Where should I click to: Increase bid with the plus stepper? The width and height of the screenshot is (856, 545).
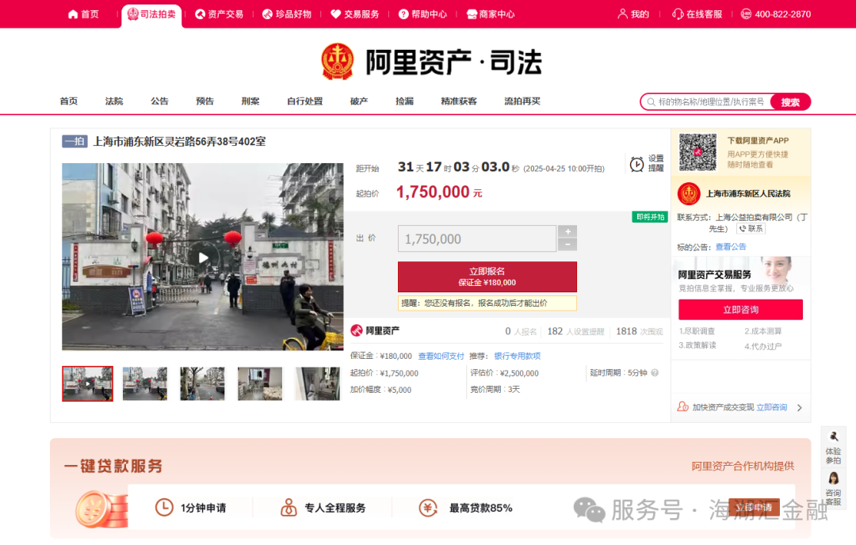click(567, 231)
